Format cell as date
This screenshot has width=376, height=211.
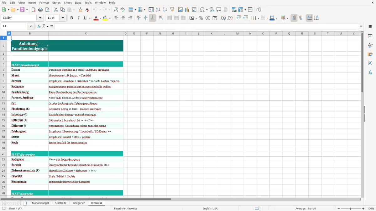coord(215,18)
